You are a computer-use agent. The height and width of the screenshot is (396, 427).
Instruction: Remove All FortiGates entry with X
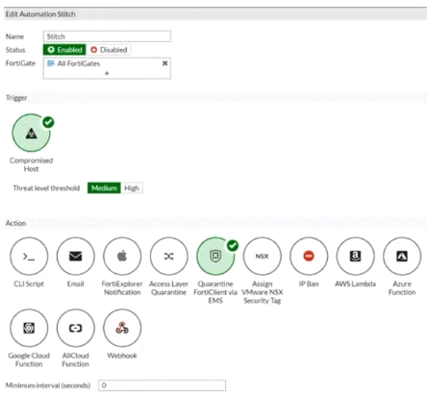pos(165,63)
